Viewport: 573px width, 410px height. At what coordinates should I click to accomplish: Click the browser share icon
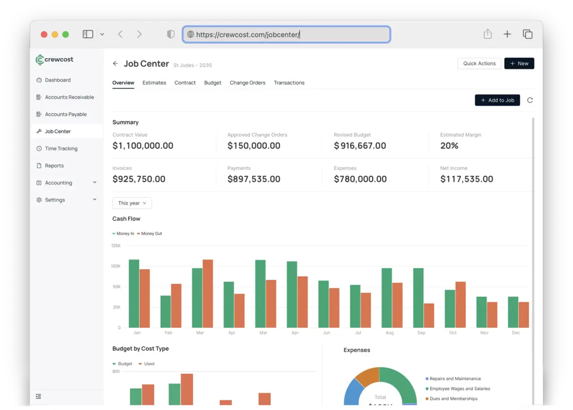point(488,34)
